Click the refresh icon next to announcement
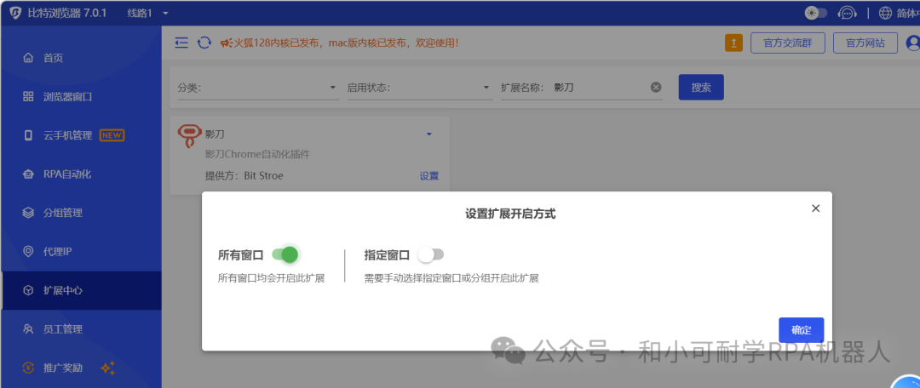Viewport: 920px width, 388px height. click(x=204, y=43)
